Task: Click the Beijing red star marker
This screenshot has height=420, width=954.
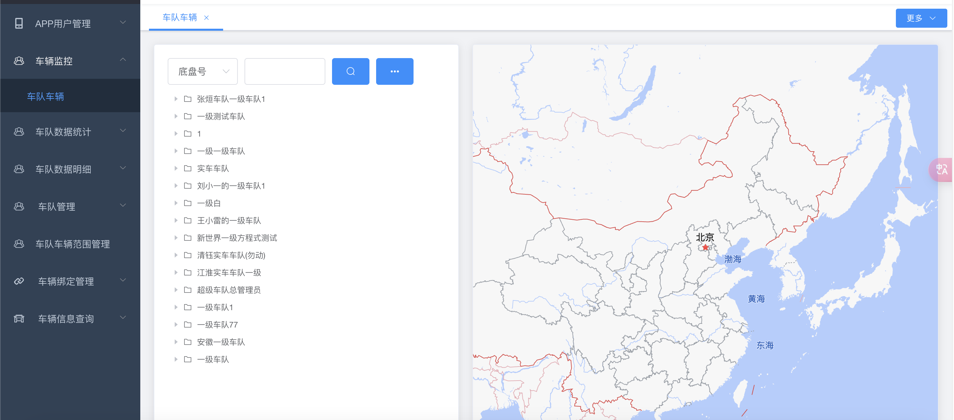Action: click(x=705, y=247)
